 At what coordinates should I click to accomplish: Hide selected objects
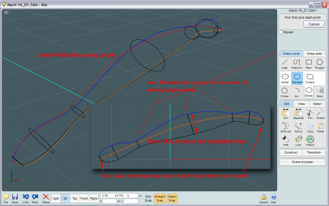click(285, 141)
